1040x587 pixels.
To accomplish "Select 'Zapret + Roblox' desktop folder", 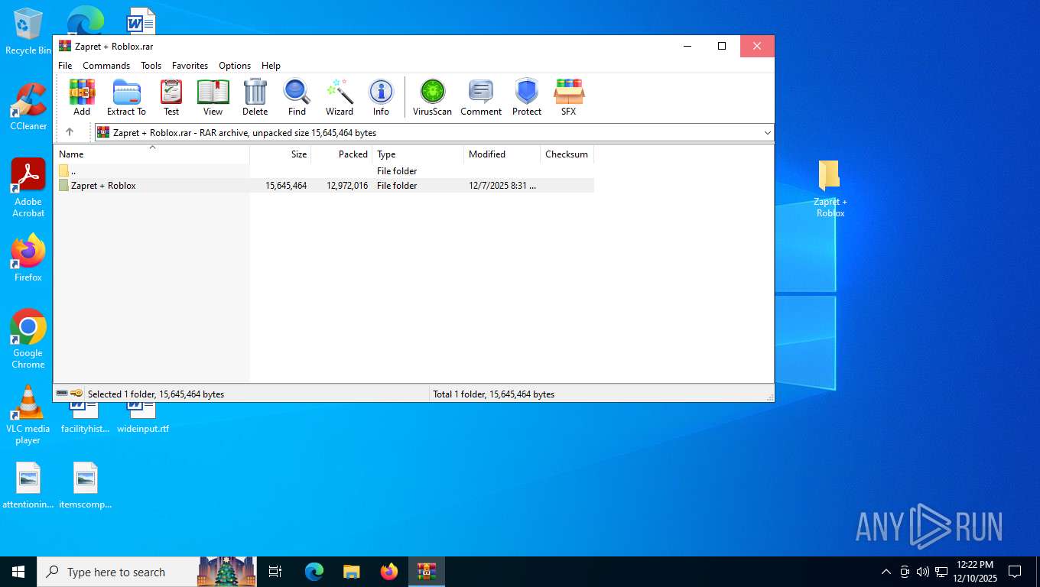I will pyautogui.click(x=830, y=189).
